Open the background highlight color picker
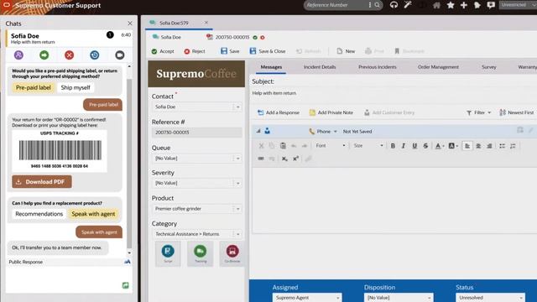Image resolution: width=537 pixels, height=302 pixels. (453, 146)
